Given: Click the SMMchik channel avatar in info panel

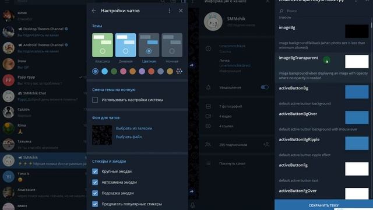Looking at the screenshot, I should [x=213, y=22].
